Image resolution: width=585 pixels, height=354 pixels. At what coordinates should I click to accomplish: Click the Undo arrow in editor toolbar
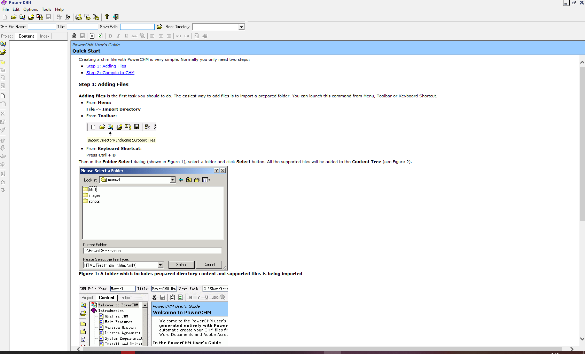click(x=179, y=36)
